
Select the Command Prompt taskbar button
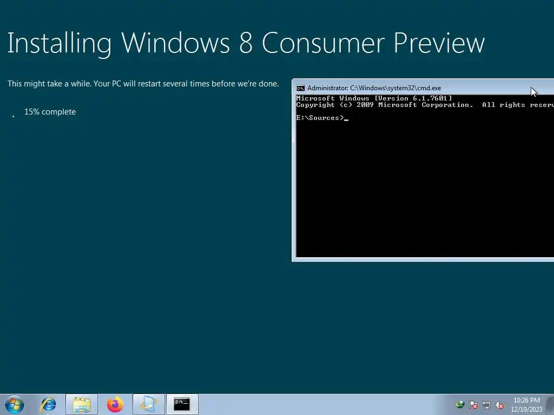182,404
